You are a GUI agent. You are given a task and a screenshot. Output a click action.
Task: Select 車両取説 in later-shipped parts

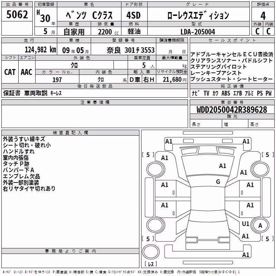pyautogui.click(x=36, y=93)
